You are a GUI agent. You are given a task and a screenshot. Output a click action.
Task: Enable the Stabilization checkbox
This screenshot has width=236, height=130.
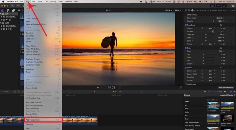point(185,84)
